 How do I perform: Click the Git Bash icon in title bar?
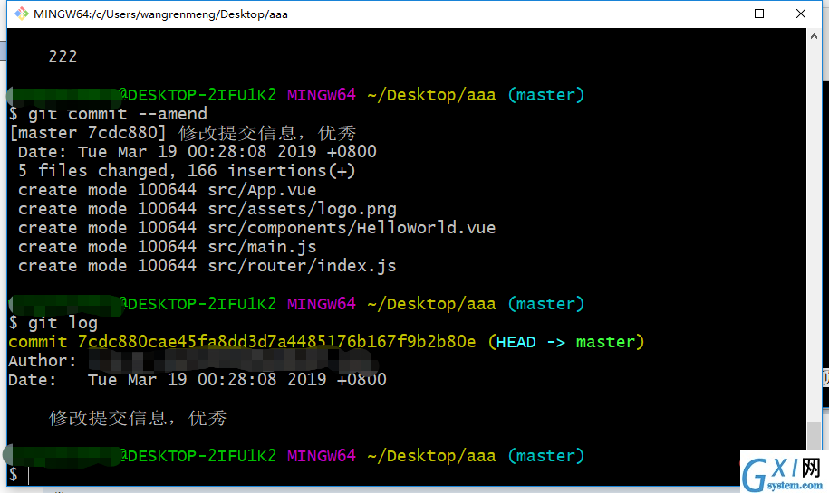point(21,14)
